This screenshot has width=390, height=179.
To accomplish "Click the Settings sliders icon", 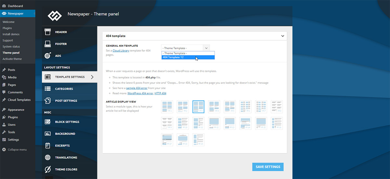I will pyautogui.click(x=4, y=140).
